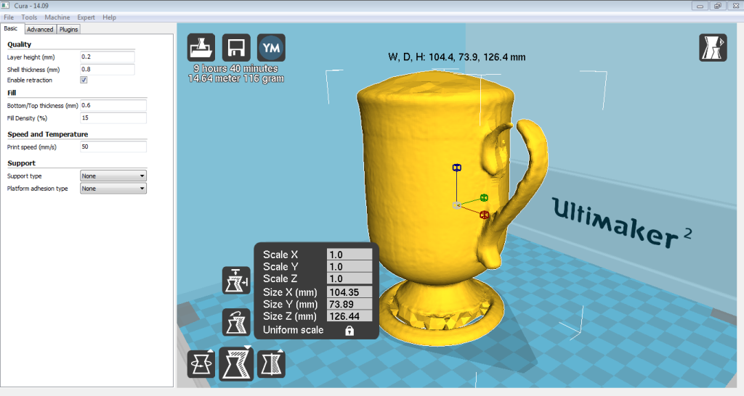Select the Basic tab
This screenshot has height=396, width=744.
point(11,28)
